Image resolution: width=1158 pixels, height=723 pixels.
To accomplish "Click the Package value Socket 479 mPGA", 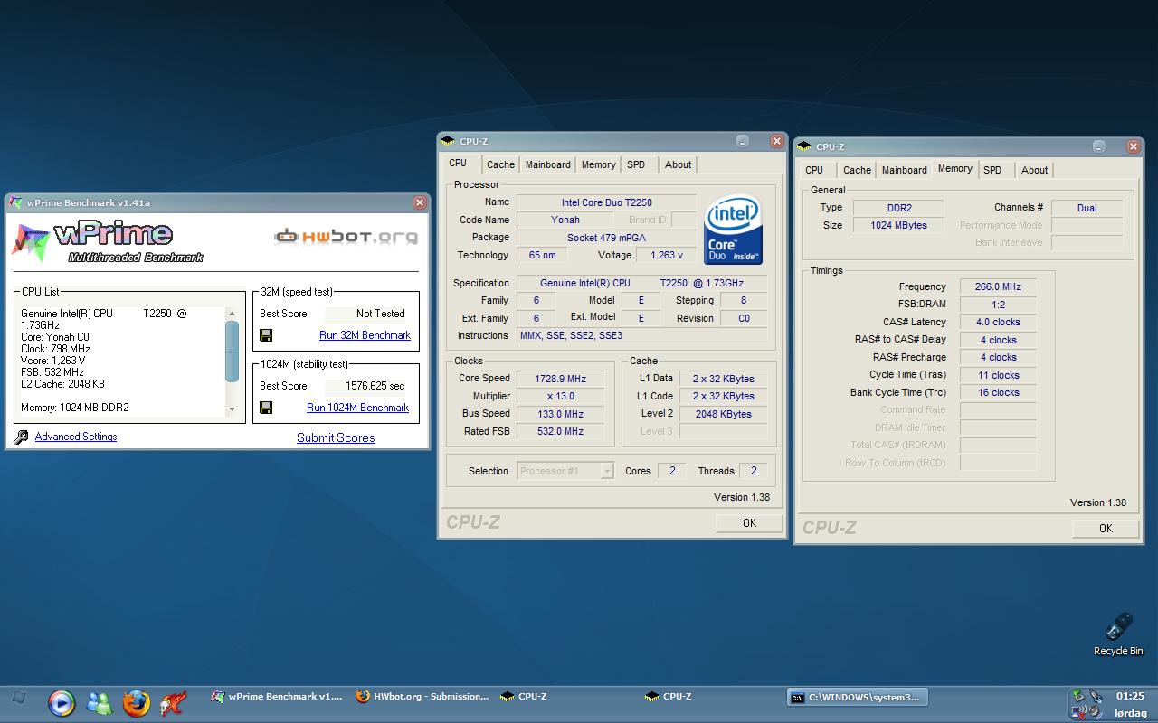I will [x=607, y=238].
